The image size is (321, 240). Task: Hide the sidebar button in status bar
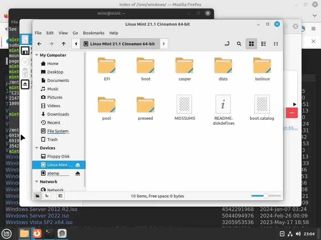61,196
